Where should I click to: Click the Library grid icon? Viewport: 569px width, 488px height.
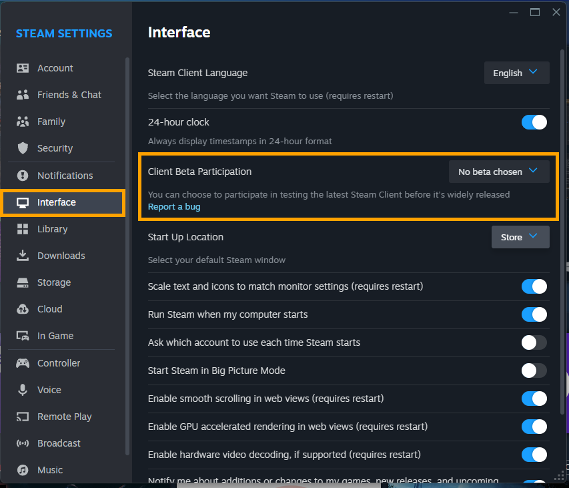[23, 229]
